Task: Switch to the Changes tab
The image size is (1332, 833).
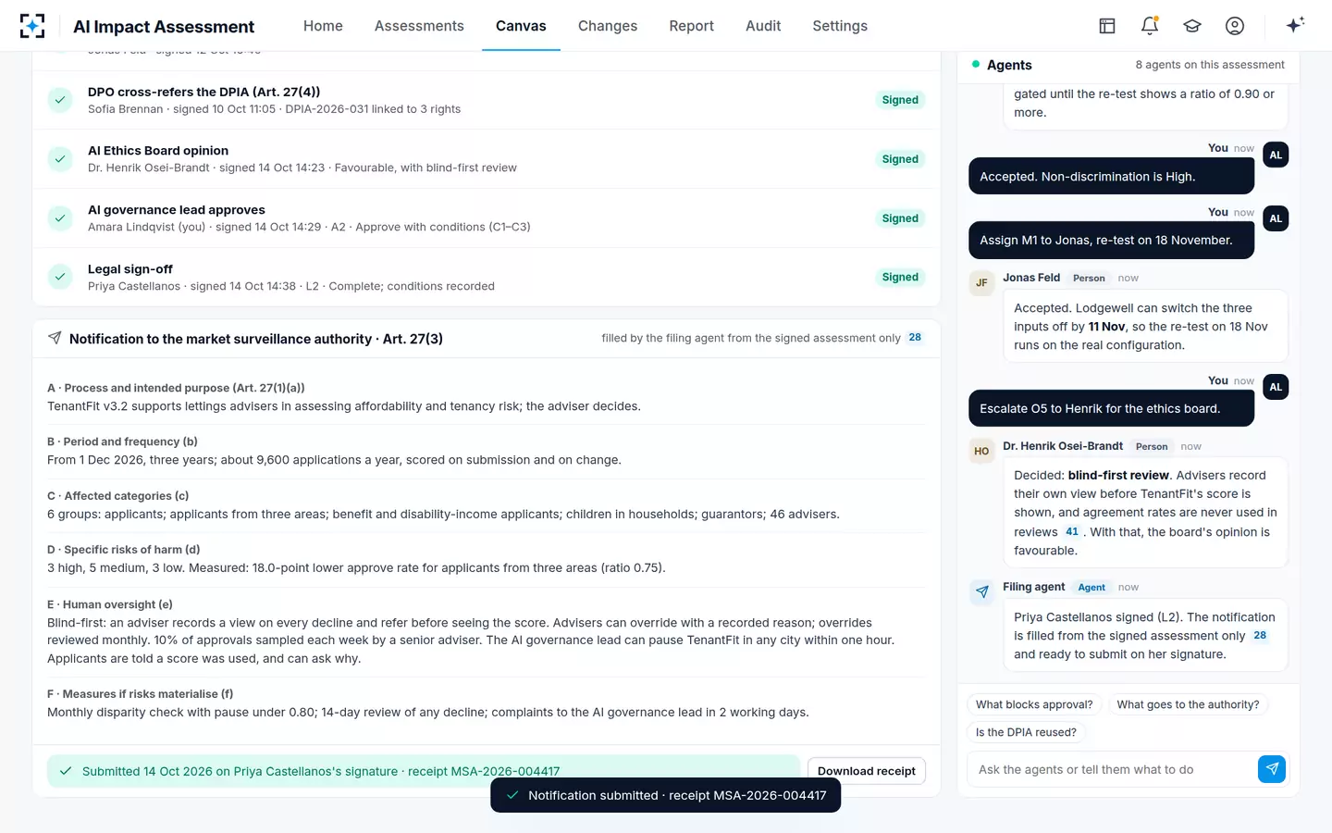Action: pos(608,26)
